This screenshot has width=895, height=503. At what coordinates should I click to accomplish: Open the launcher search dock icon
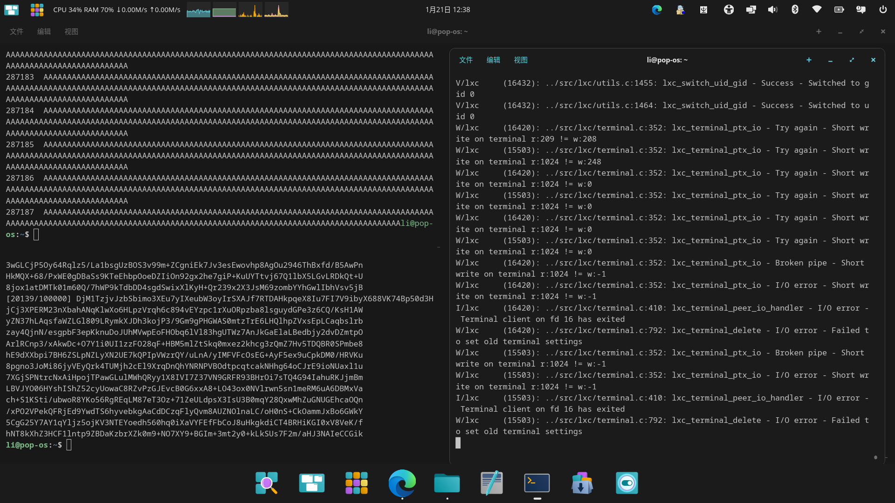tap(267, 483)
